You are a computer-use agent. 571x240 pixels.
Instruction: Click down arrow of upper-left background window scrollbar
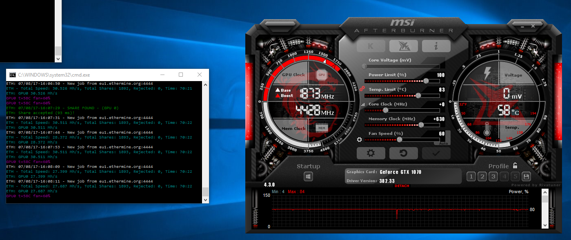(x=58, y=59)
